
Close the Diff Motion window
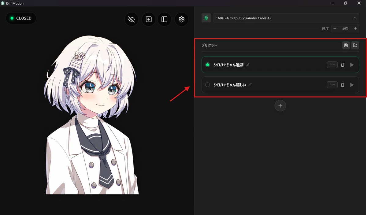359,3
